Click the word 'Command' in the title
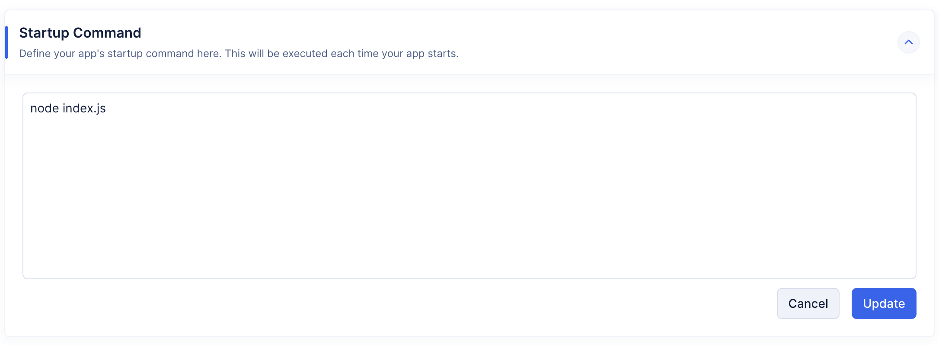This screenshot has width=939, height=345. pos(107,33)
